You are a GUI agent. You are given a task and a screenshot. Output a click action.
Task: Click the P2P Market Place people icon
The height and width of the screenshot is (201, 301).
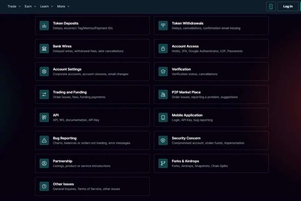[x=163, y=94]
